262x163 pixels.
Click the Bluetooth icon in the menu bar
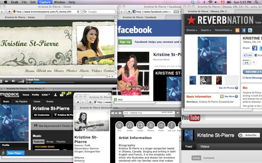click(x=204, y=2)
